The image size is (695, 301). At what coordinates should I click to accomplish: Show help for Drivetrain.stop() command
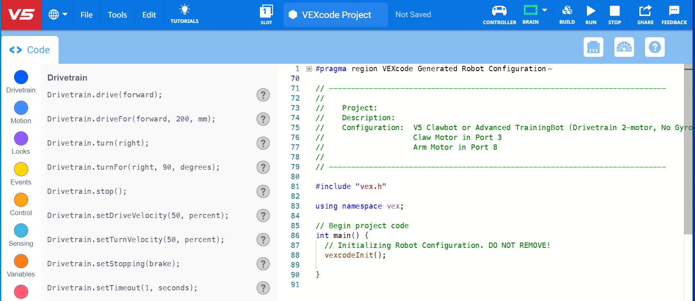click(263, 191)
